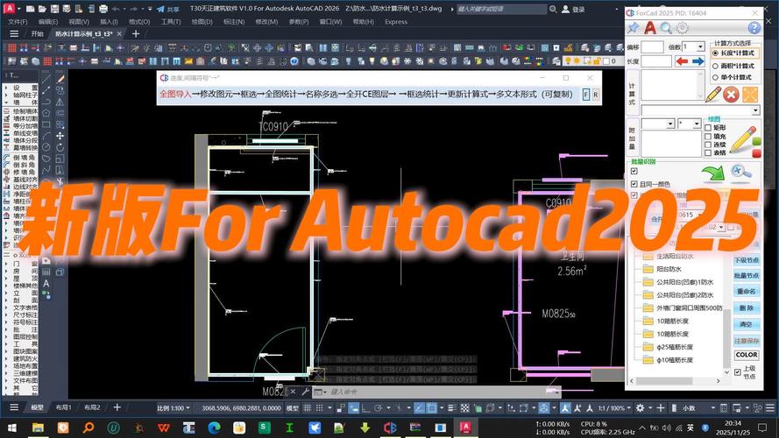Click the 重命名 button
Viewport: 779px width, 438px height.
(747, 292)
